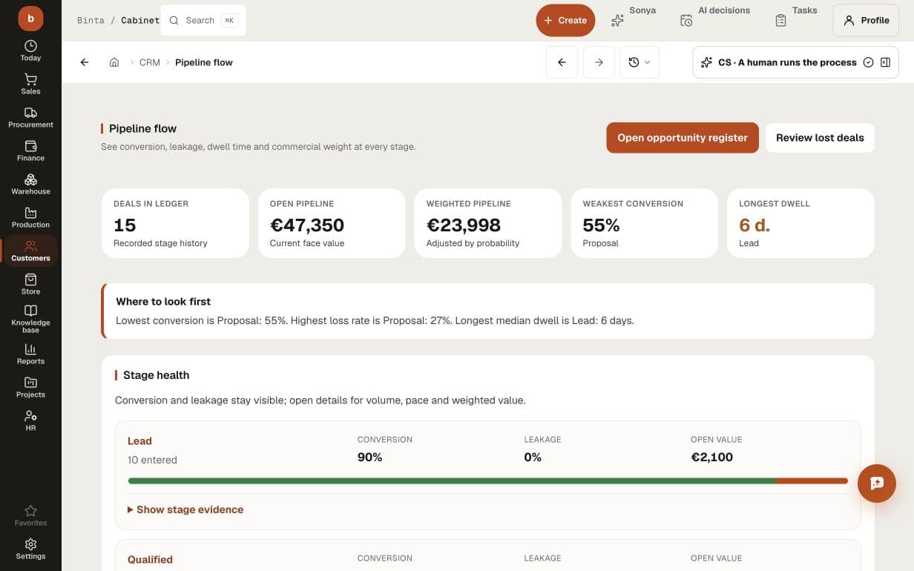Image resolution: width=914 pixels, height=571 pixels.
Task: Click the Lead stage title
Action: [139, 440]
